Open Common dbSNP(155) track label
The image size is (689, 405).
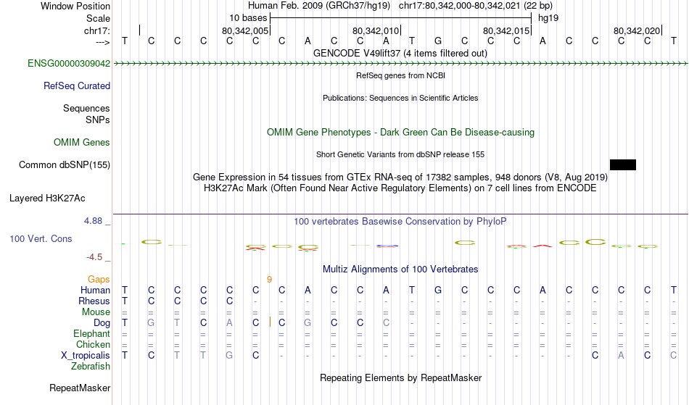click(x=65, y=164)
